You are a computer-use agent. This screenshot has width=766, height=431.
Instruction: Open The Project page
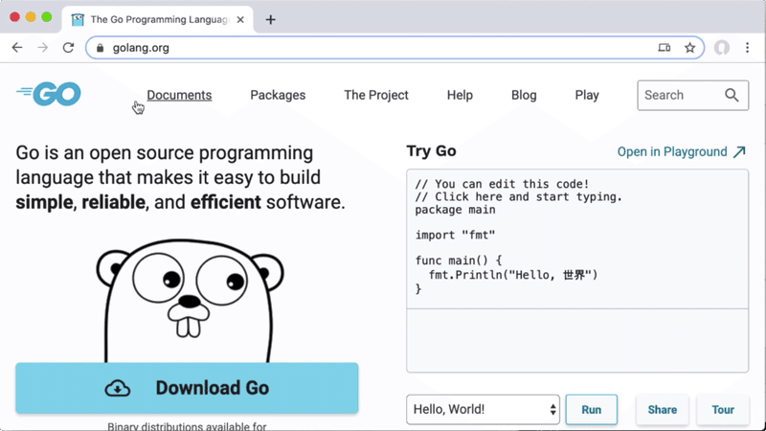(375, 95)
